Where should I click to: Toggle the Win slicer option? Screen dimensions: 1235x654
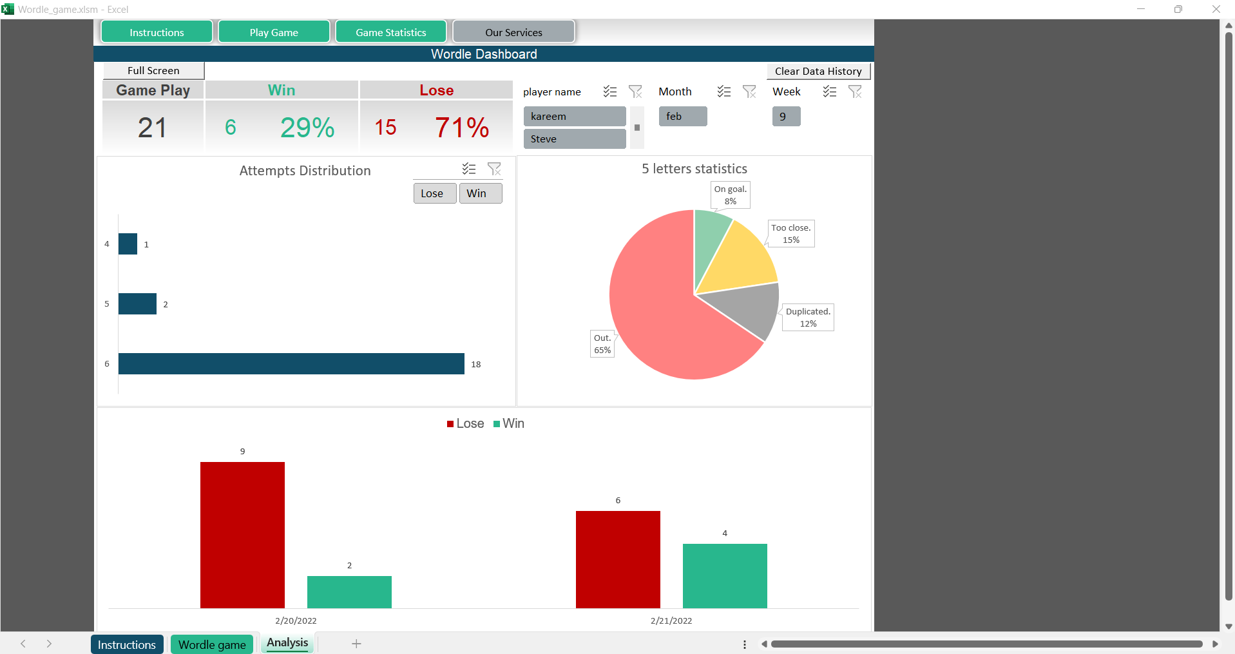coord(480,193)
